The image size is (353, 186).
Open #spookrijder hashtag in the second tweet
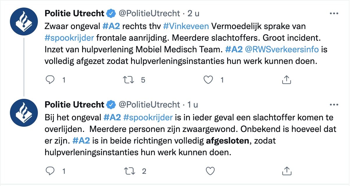pyautogui.click(x=148, y=117)
